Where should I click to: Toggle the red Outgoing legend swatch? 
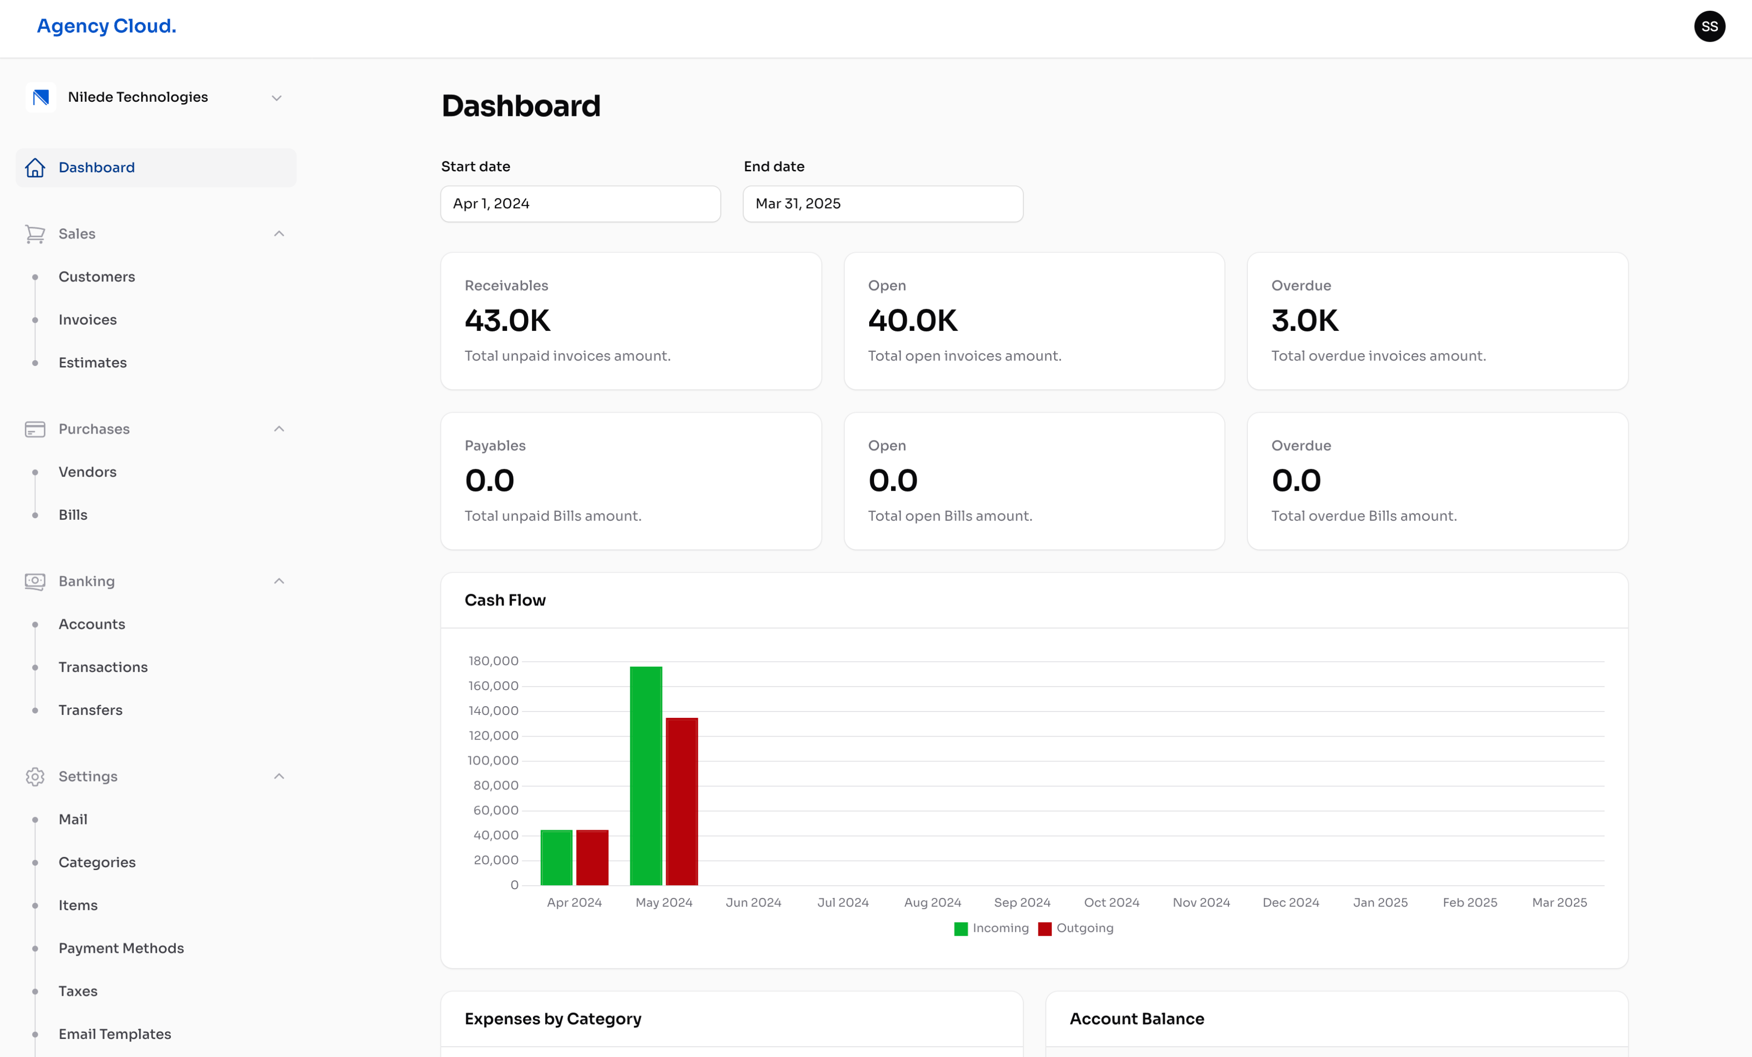(1044, 929)
